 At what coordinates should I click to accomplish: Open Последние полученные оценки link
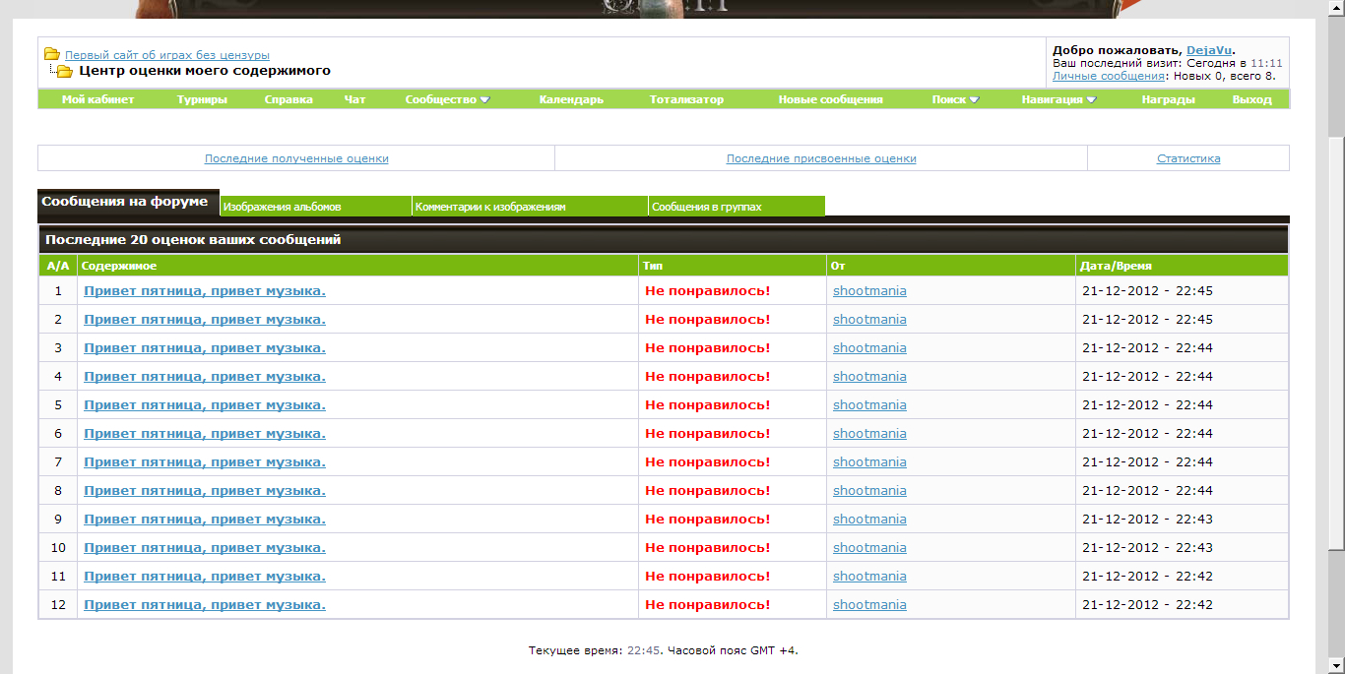296,158
